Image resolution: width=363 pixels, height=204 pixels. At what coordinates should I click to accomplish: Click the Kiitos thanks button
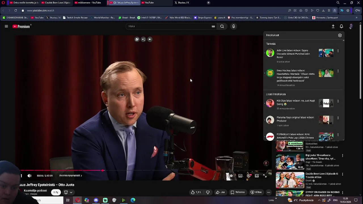pos(256,192)
